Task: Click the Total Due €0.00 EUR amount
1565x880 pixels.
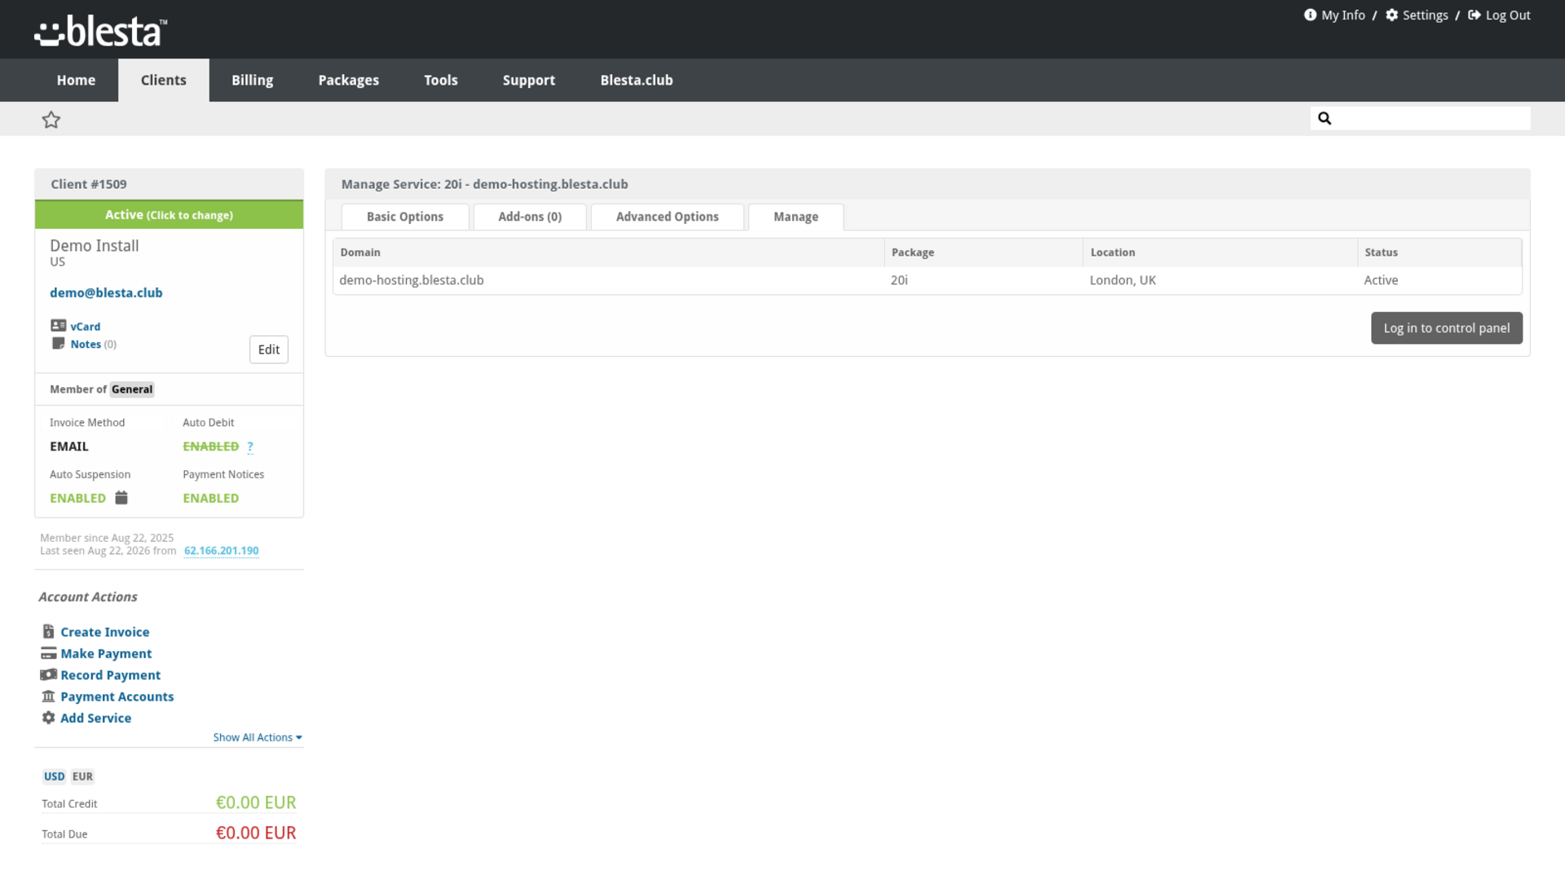Action: pyautogui.click(x=255, y=833)
